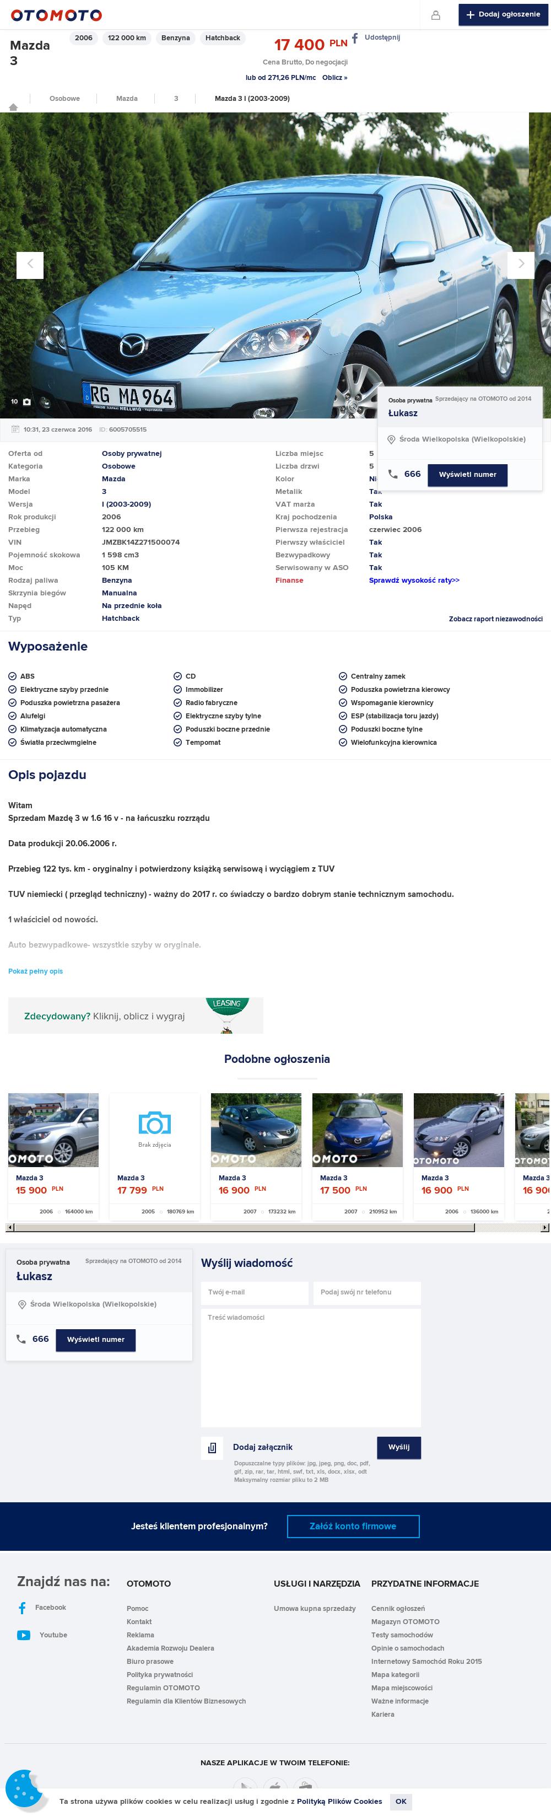This screenshot has width=551, height=1816.
Task: Click the attachment icon beside Dodaj załącznik
Action: 212,1447
